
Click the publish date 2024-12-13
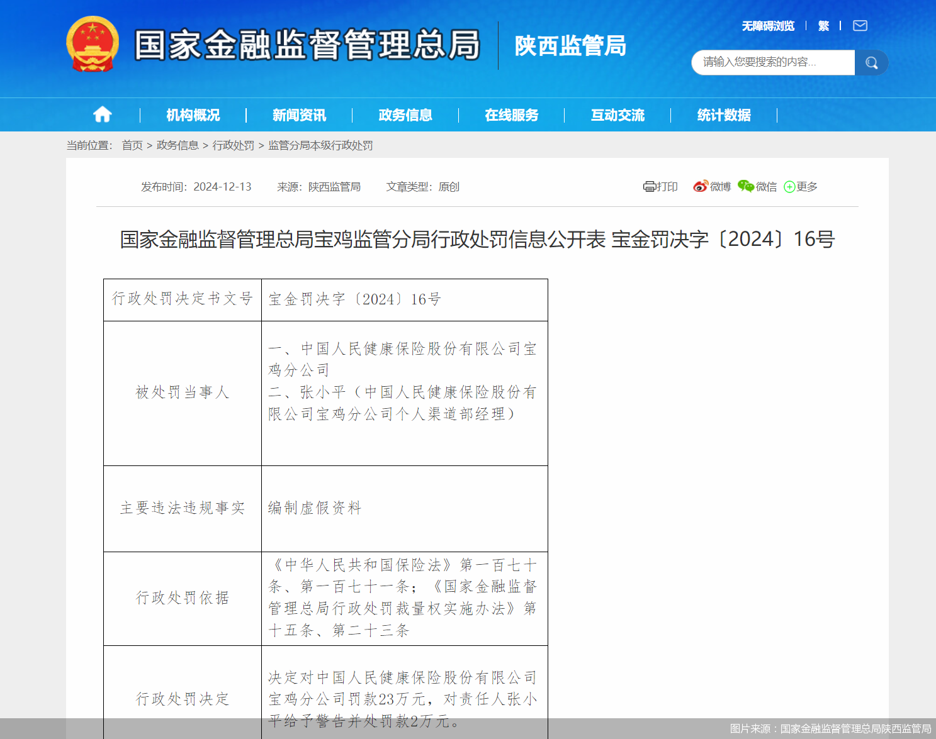pos(222,187)
